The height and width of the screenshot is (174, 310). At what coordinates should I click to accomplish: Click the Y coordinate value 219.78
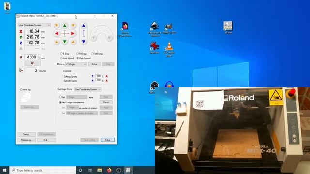click(32, 37)
